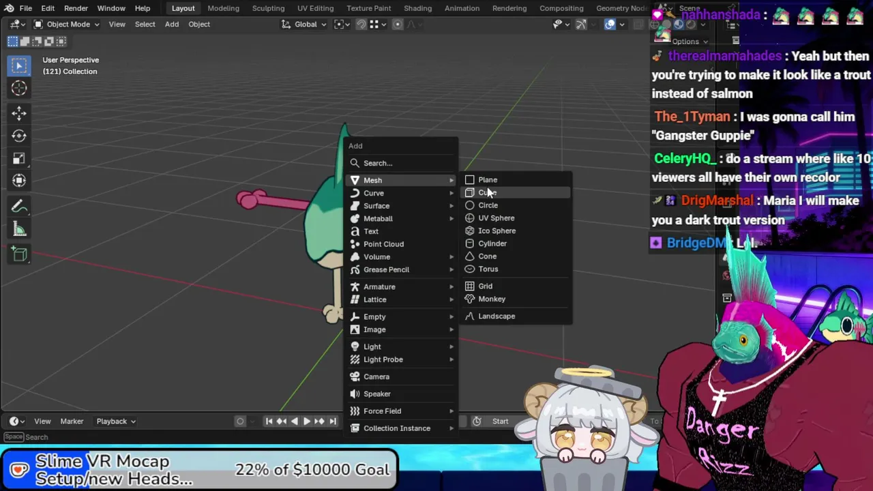
Task: Jump to the previous keyframe
Action: tap(281, 421)
